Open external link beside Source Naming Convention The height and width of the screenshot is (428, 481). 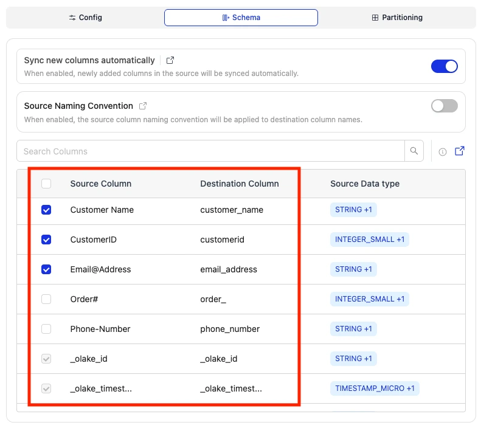(143, 106)
